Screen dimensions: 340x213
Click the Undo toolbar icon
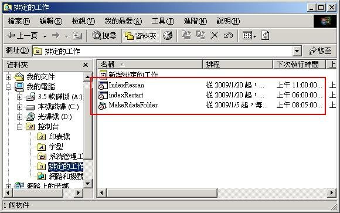228,35
